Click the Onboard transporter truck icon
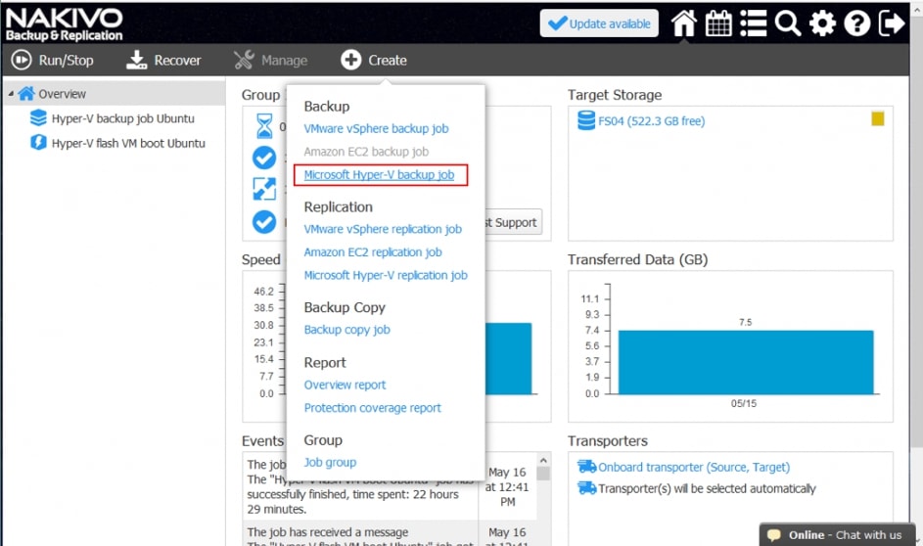The width and height of the screenshot is (923, 546). 586,467
